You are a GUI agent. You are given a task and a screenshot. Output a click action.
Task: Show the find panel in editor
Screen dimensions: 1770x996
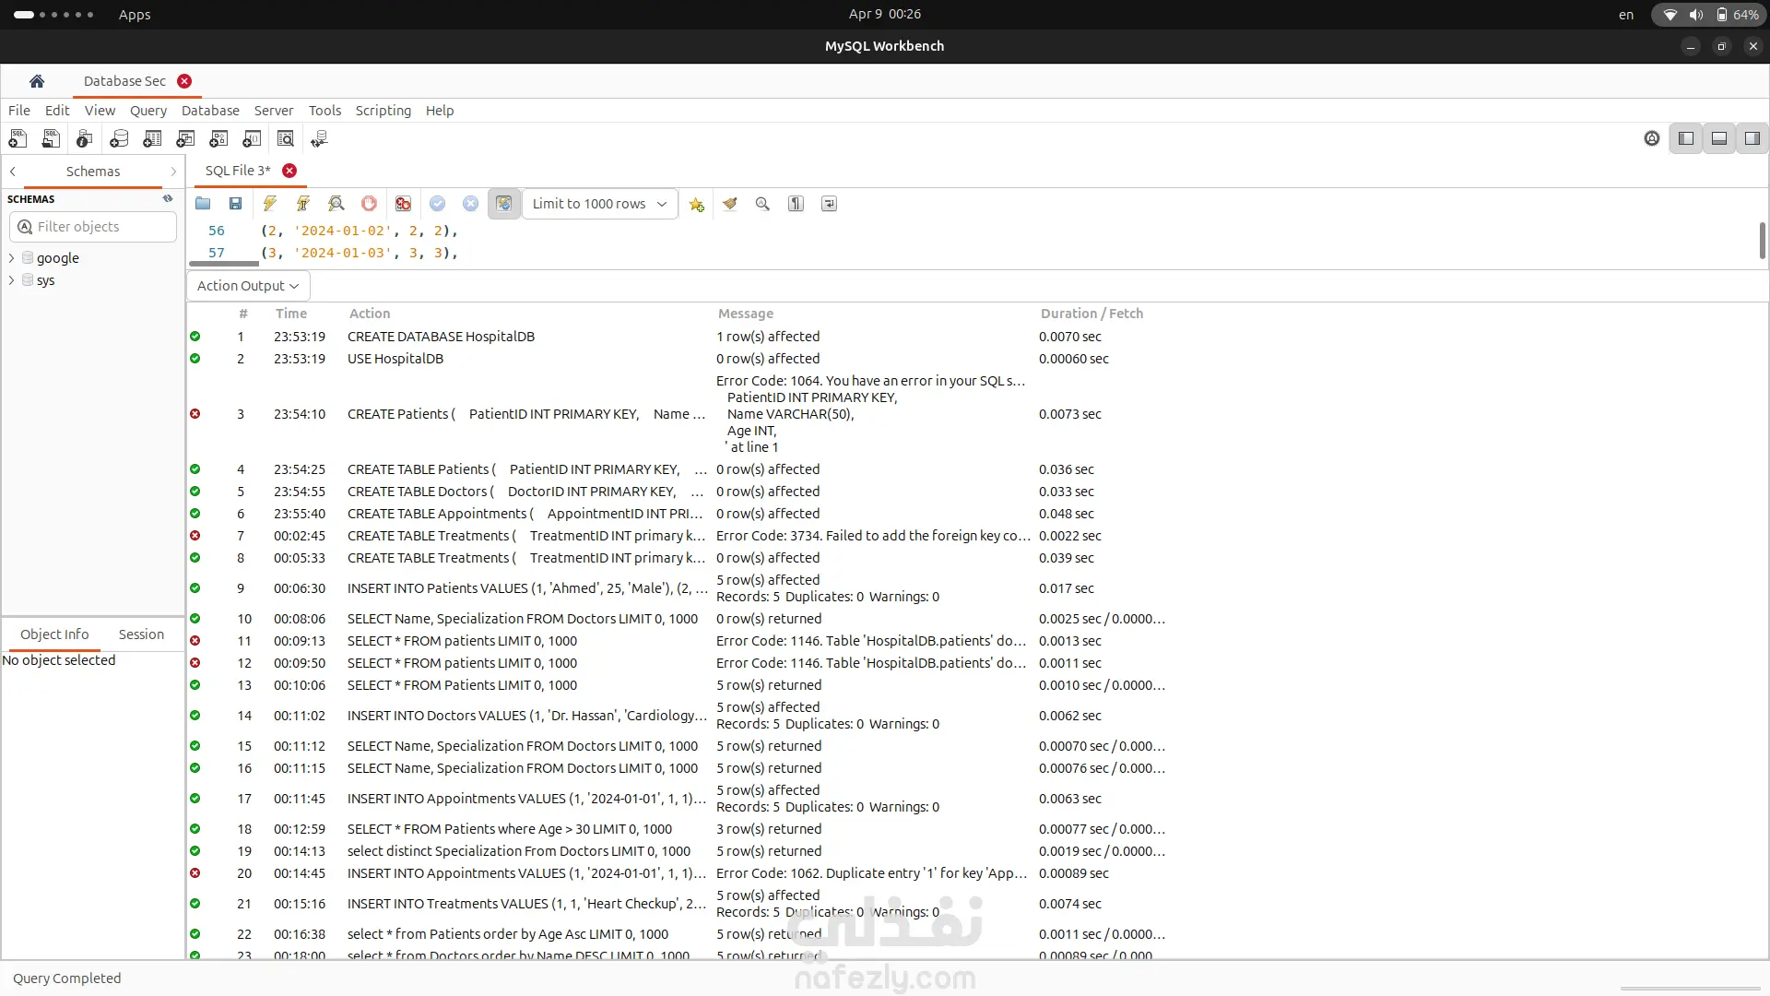click(762, 204)
